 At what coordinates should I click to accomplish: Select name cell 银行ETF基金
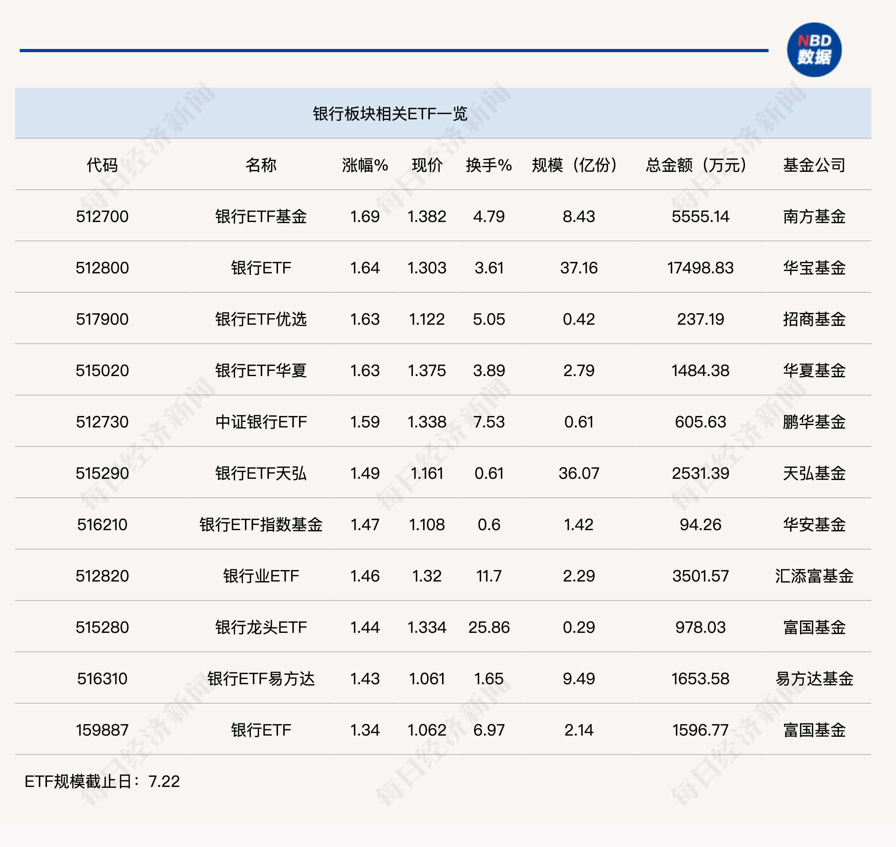(261, 217)
